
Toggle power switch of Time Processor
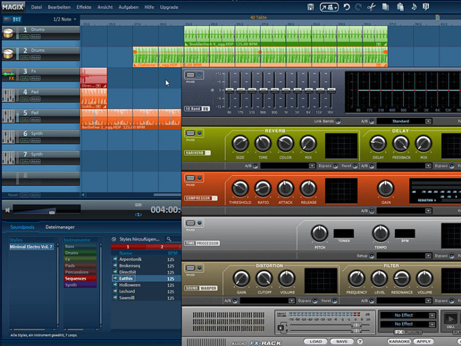click(x=191, y=223)
